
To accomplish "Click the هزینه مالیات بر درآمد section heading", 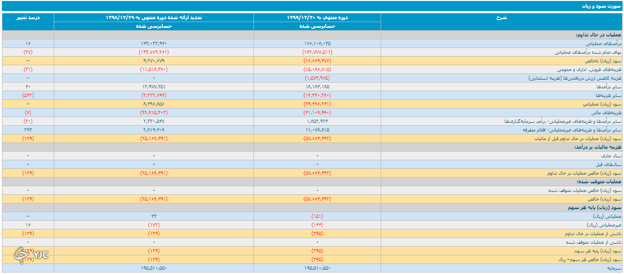I will [x=598, y=147].
